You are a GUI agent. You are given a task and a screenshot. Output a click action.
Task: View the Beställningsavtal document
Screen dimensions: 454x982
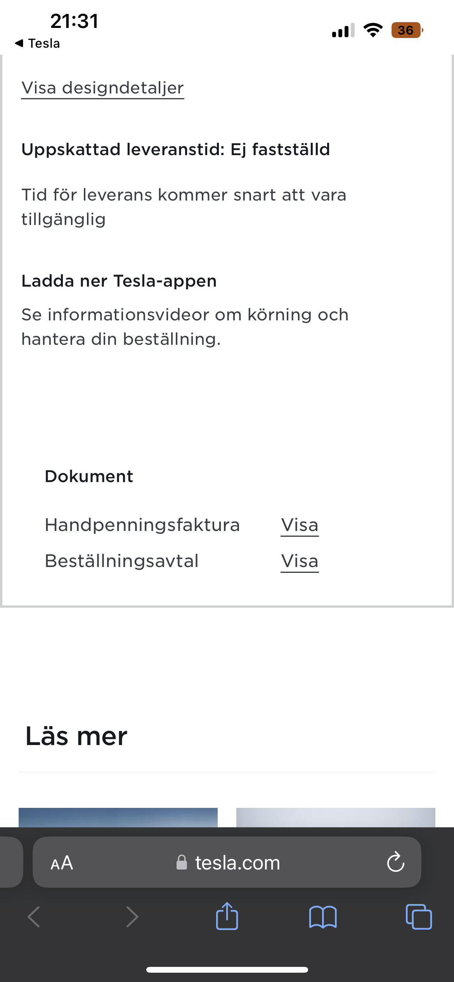tap(300, 561)
